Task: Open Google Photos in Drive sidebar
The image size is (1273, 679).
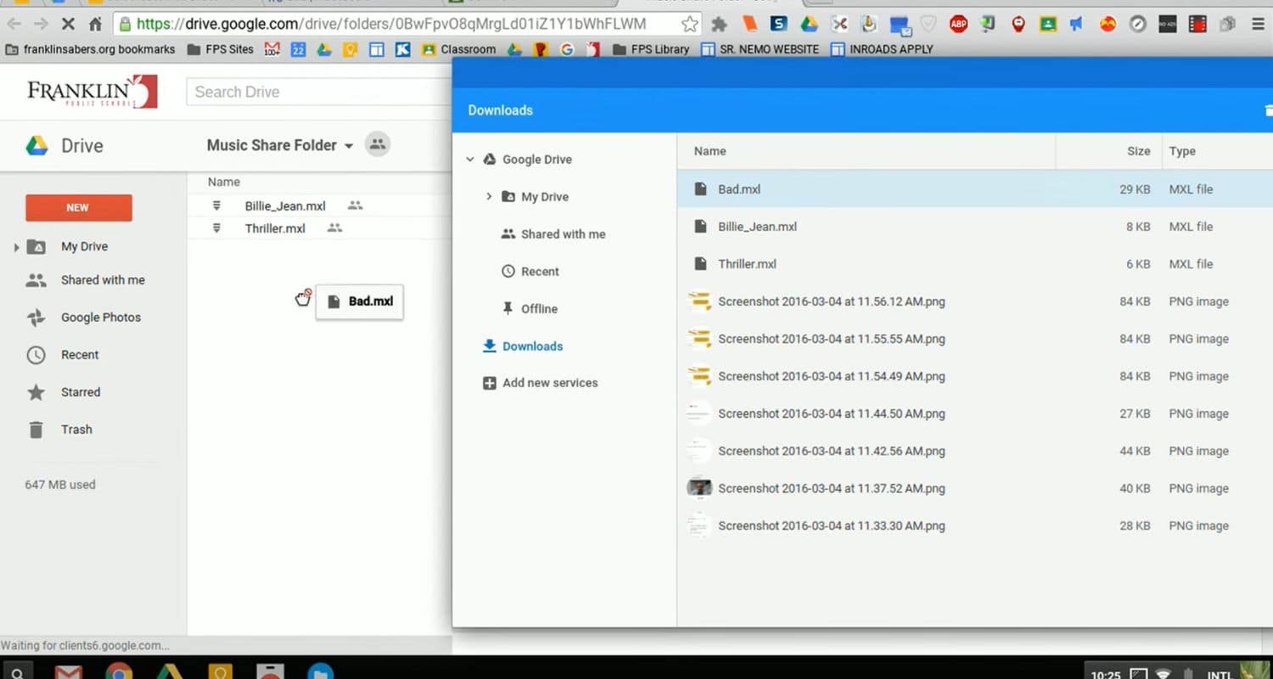Action: (x=100, y=317)
